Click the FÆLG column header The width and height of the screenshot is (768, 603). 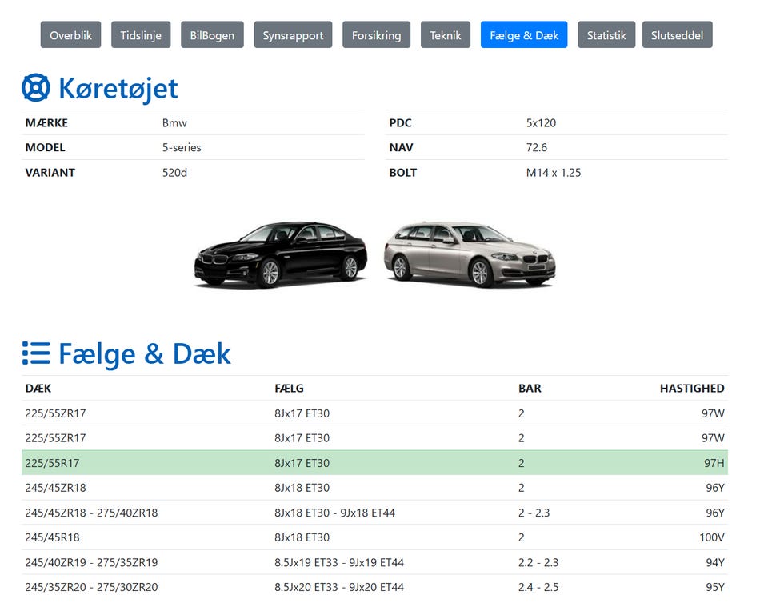pos(289,388)
